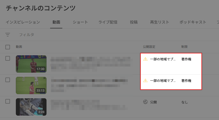Open the 33:13 soccer video thumbnail
The width and height of the screenshot is (219, 120).
click(x=31, y=85)
